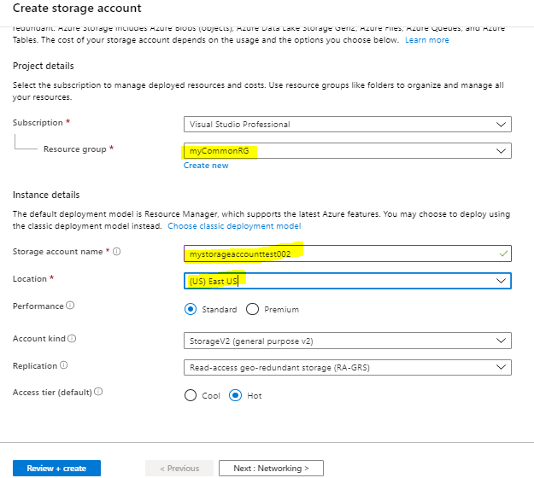Click info icon next to Storage account name
Viewport: 534px width, 478px height.
pos(116,252)
